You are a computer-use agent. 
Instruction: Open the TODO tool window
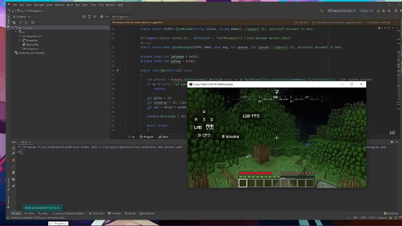coord(29,213)
